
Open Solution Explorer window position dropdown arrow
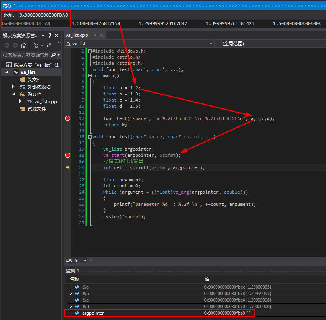[43, 36]
